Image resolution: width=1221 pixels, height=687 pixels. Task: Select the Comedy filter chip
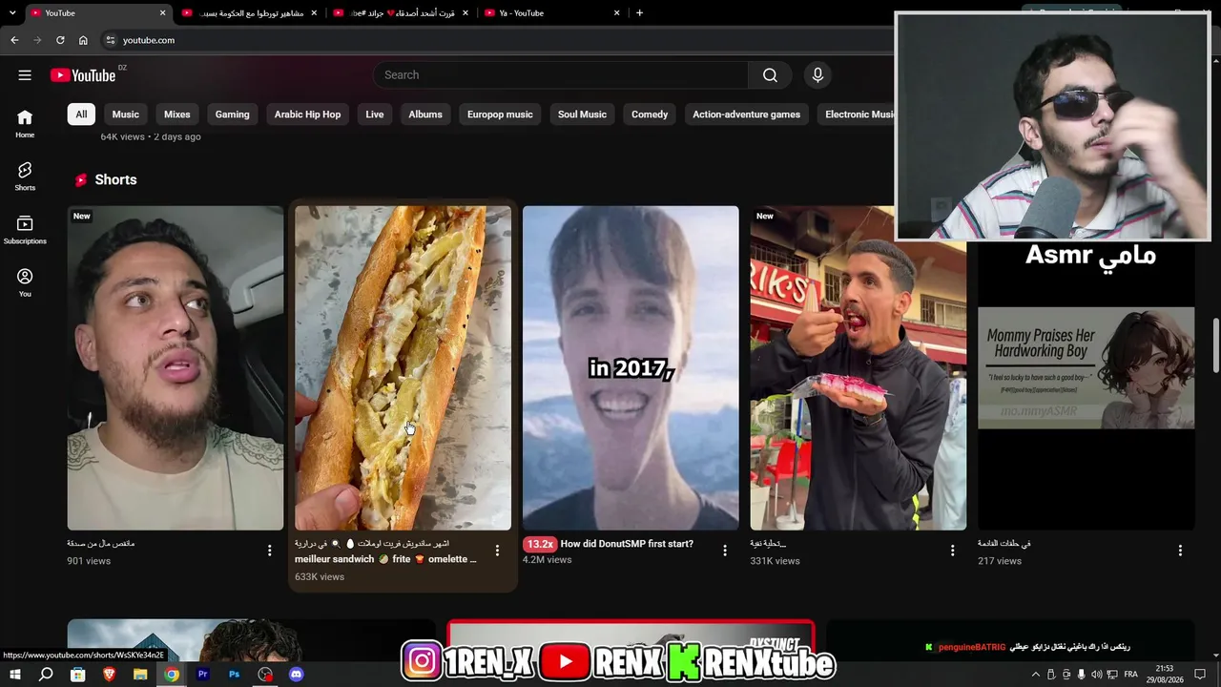point(650,114)
